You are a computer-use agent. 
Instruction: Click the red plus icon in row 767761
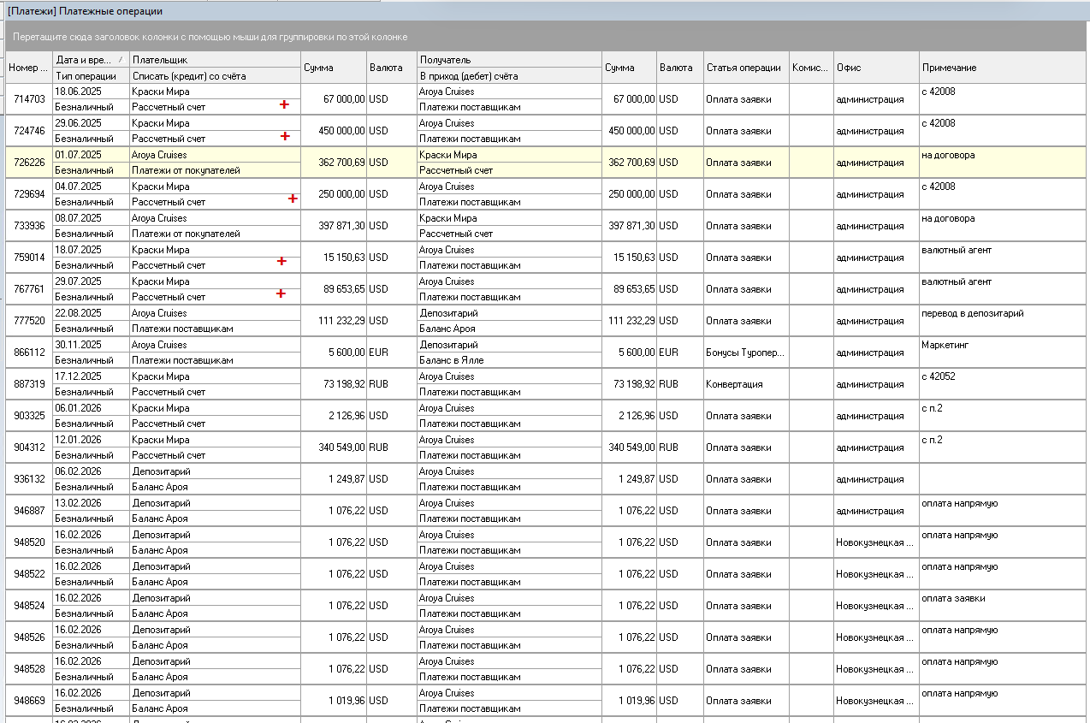pyautogui.click(x=281, y=293)
